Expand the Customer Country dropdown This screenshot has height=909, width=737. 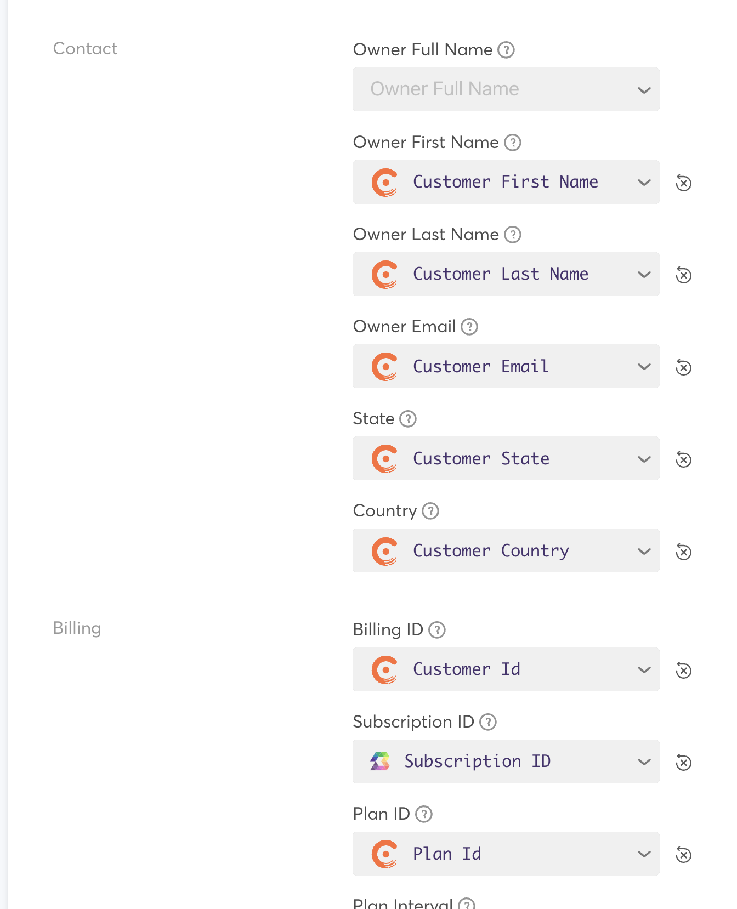coord(506,550)
